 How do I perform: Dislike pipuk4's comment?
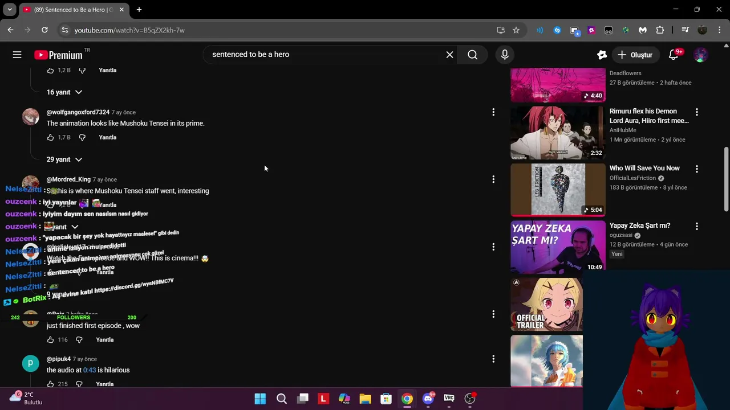tap(79, 384)
